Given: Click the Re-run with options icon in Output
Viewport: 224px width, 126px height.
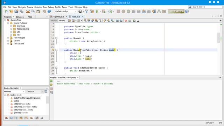Looking at the screenshot, I should (51, 85).
